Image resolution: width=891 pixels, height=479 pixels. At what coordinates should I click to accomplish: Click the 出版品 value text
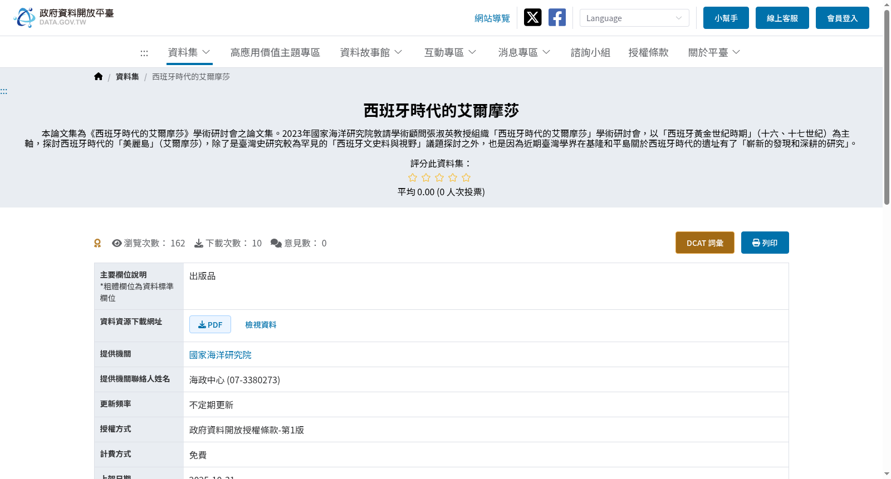202,276
